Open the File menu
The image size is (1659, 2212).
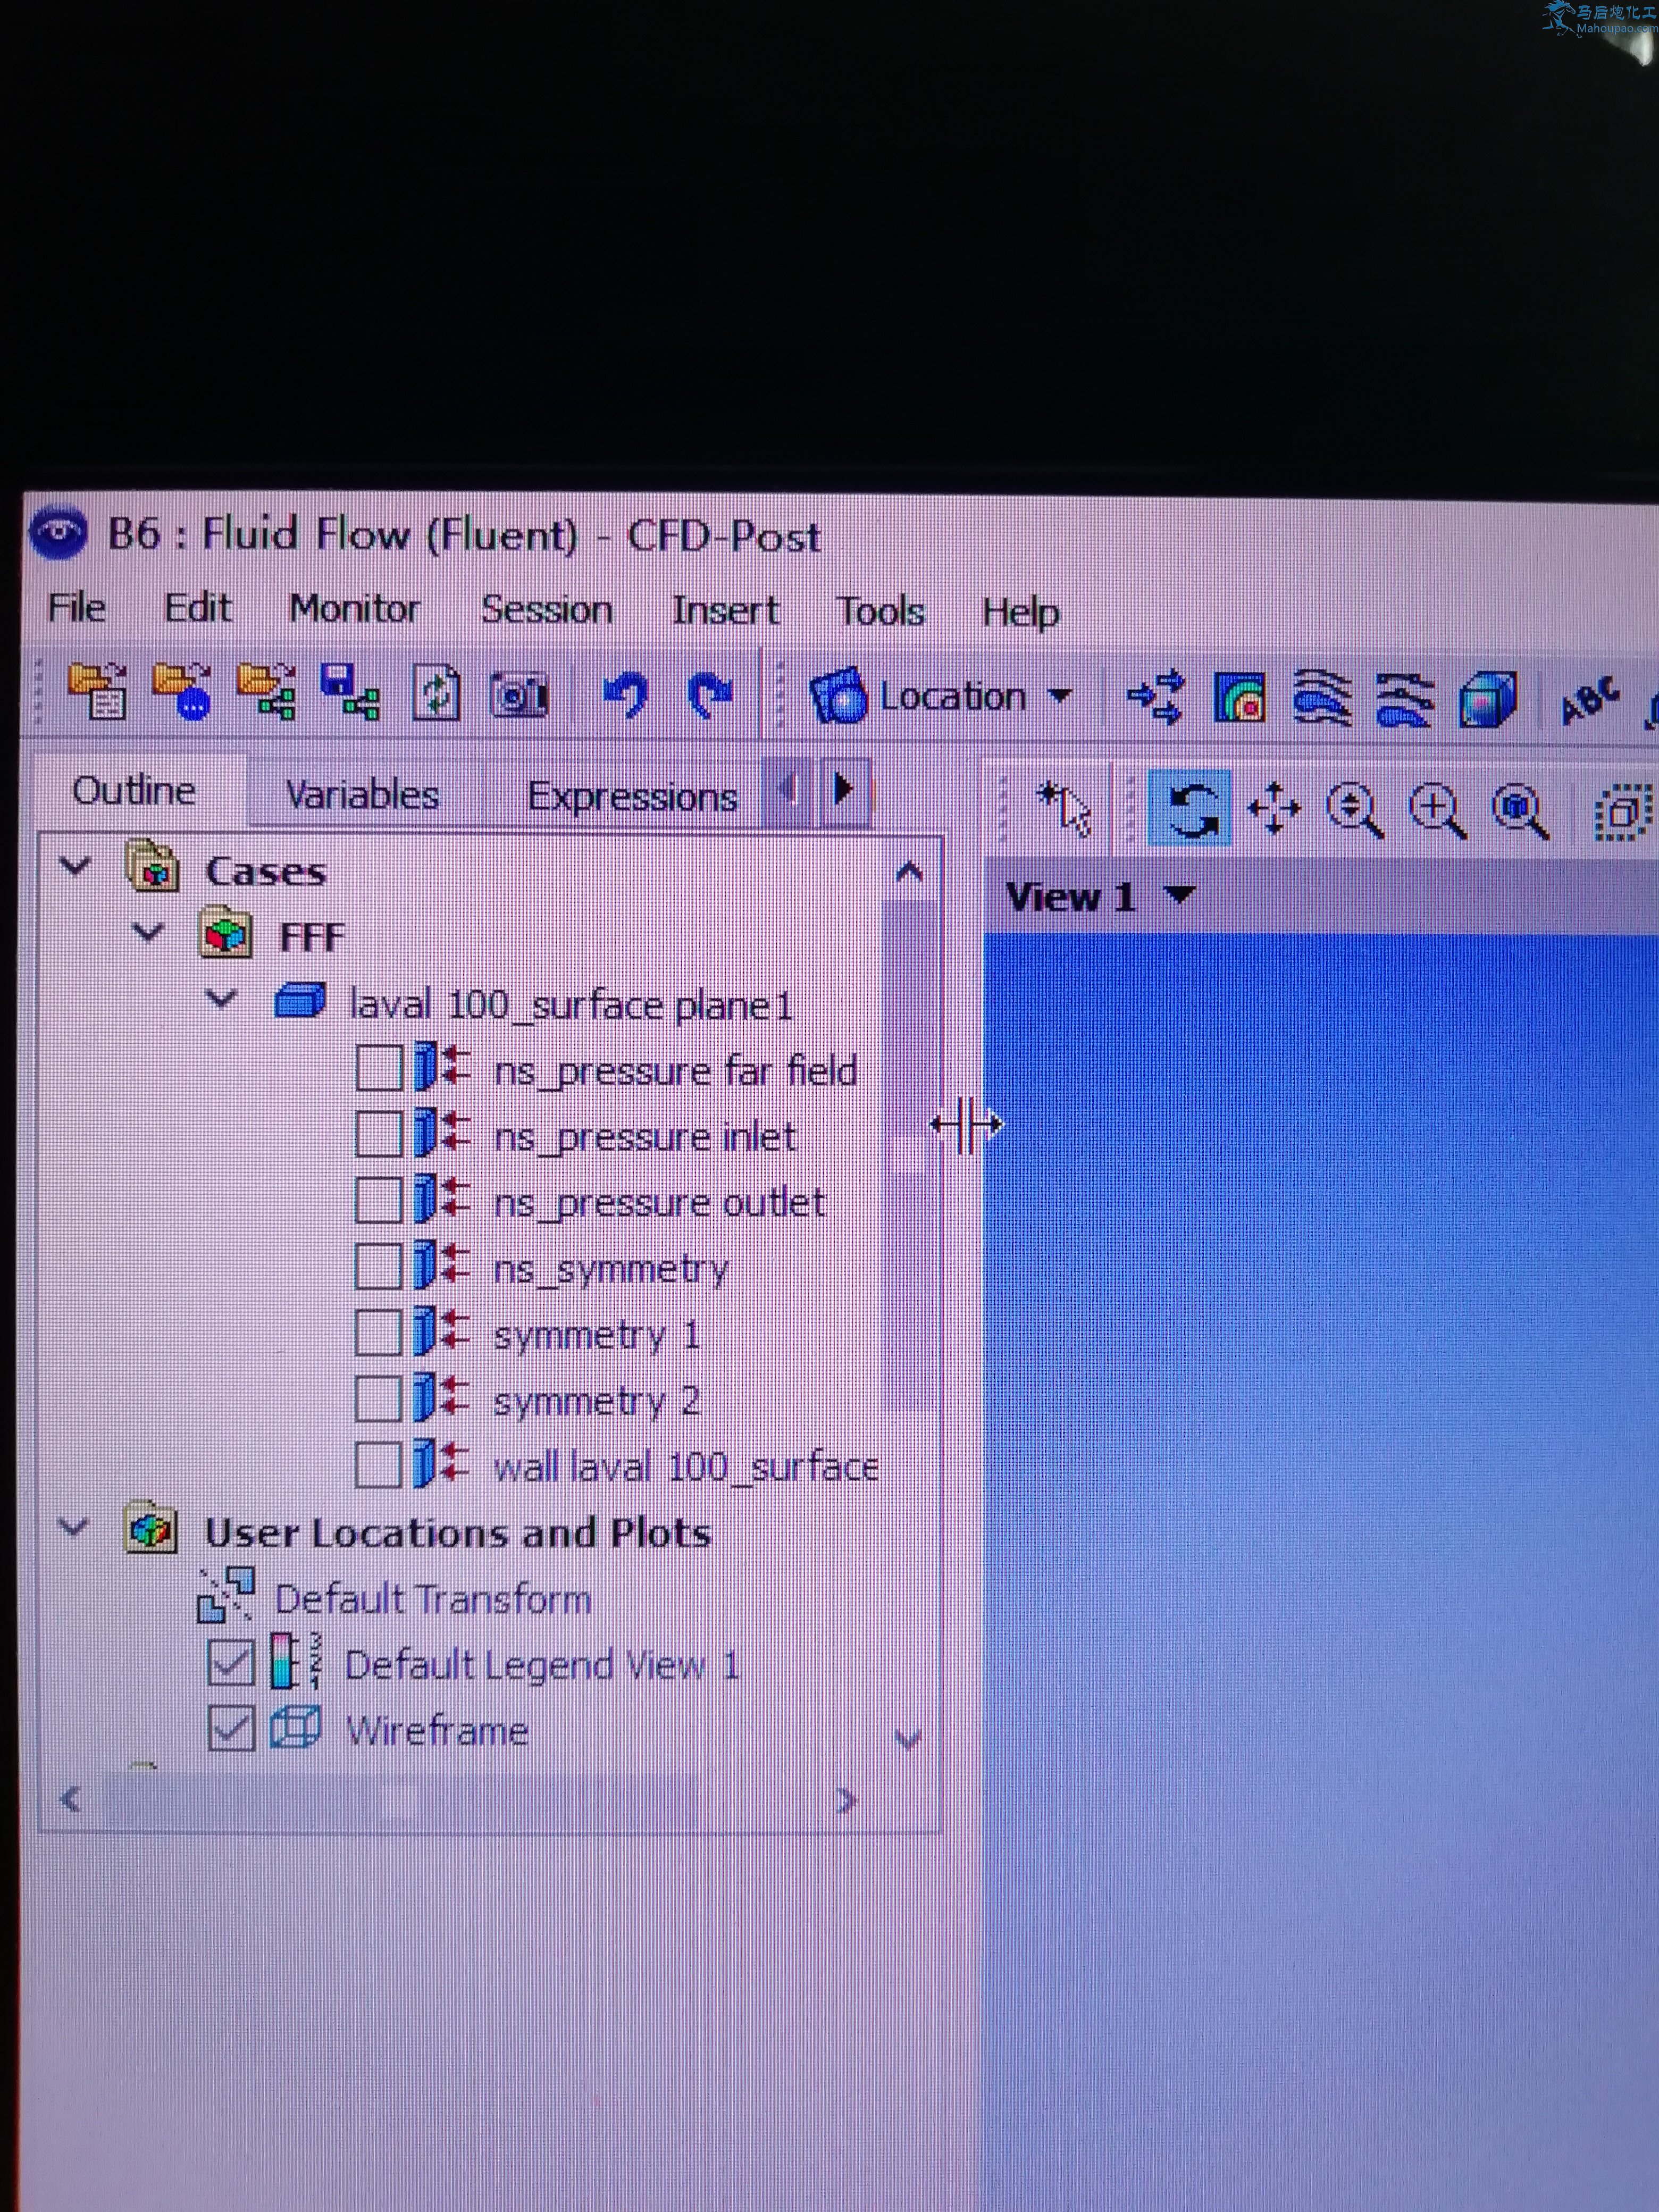(76, 607)
